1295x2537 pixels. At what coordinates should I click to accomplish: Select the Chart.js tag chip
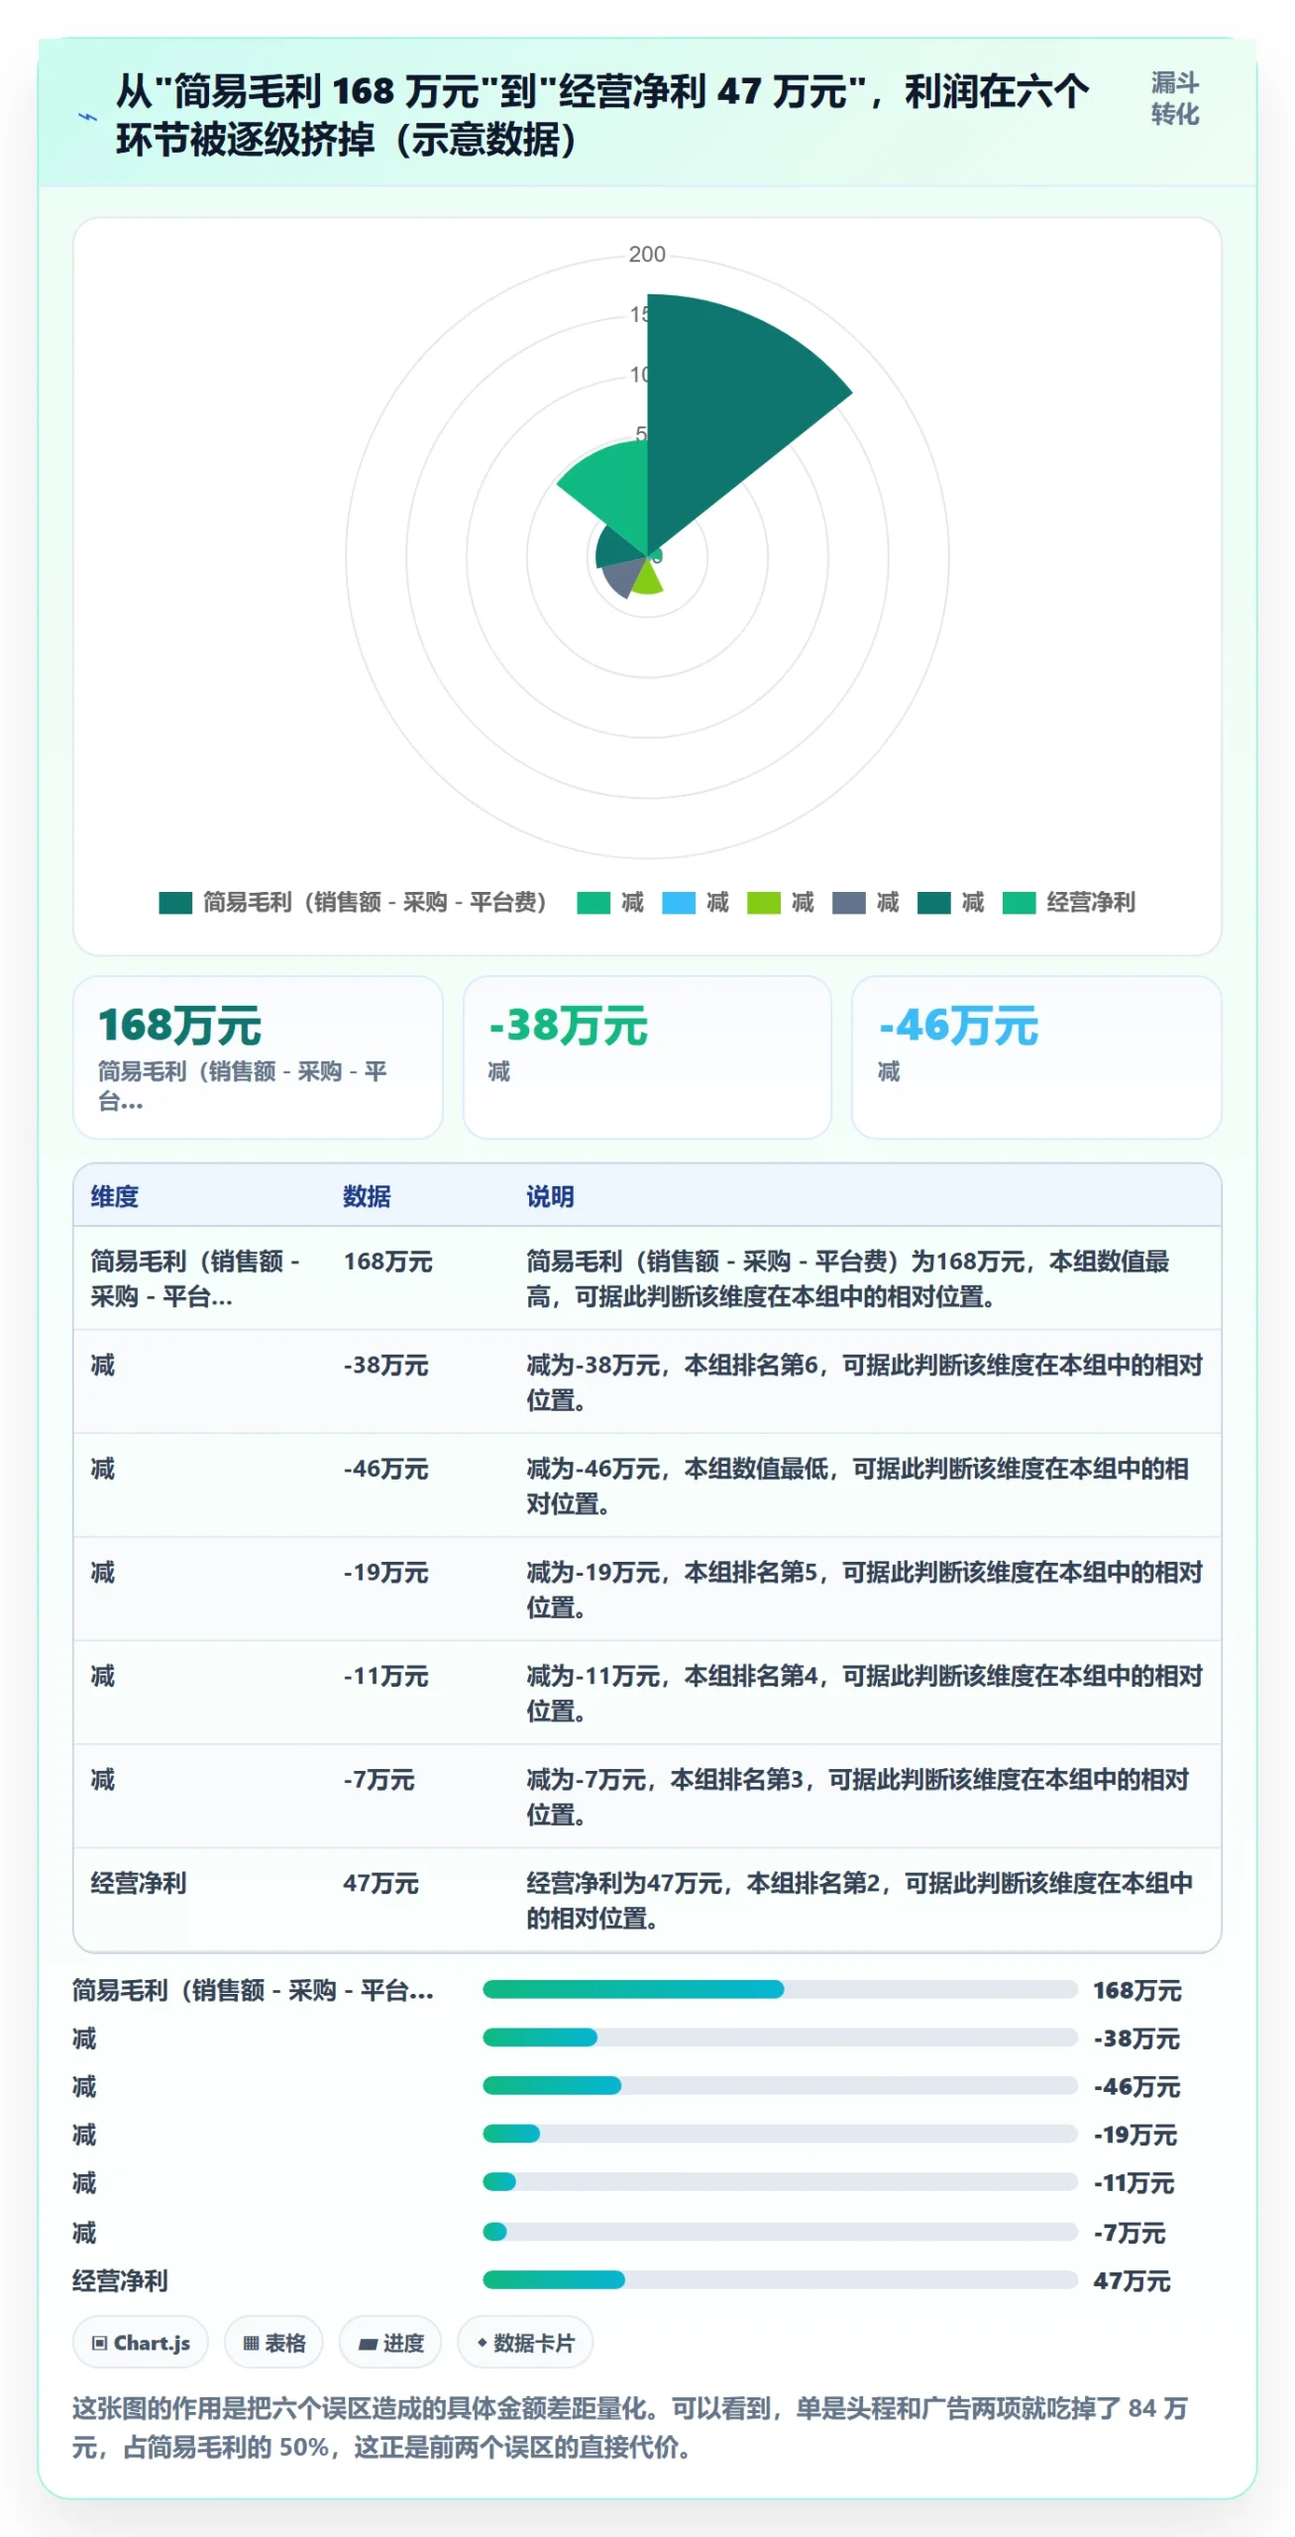tap(140, 2344)
